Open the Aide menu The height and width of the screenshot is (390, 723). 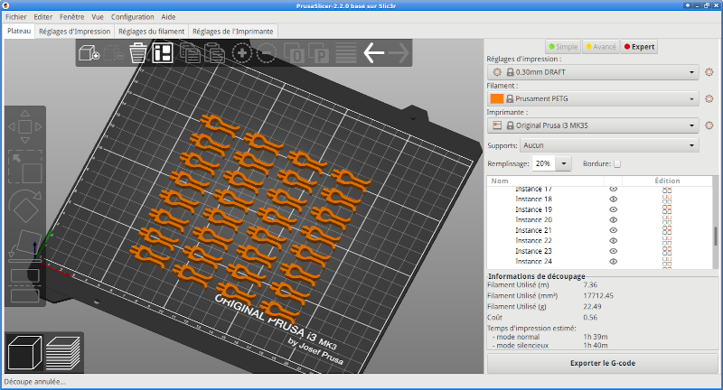(x=168, y=16)
